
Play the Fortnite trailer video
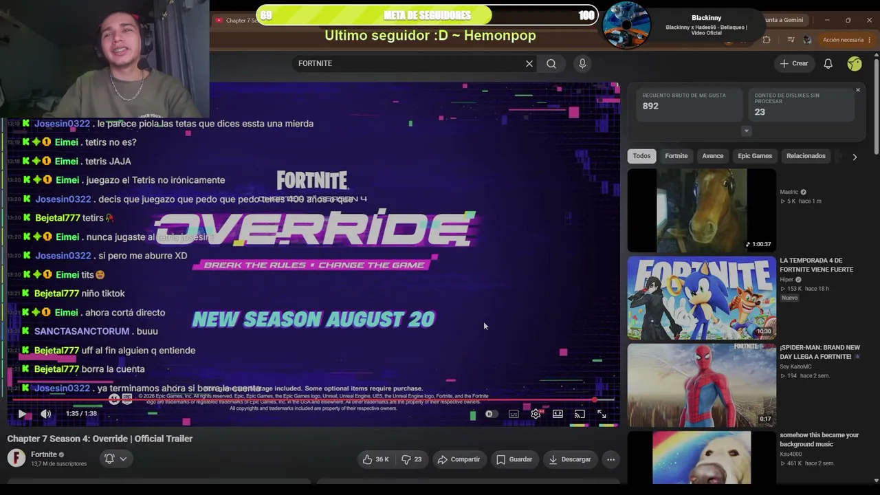click(22, 414)
